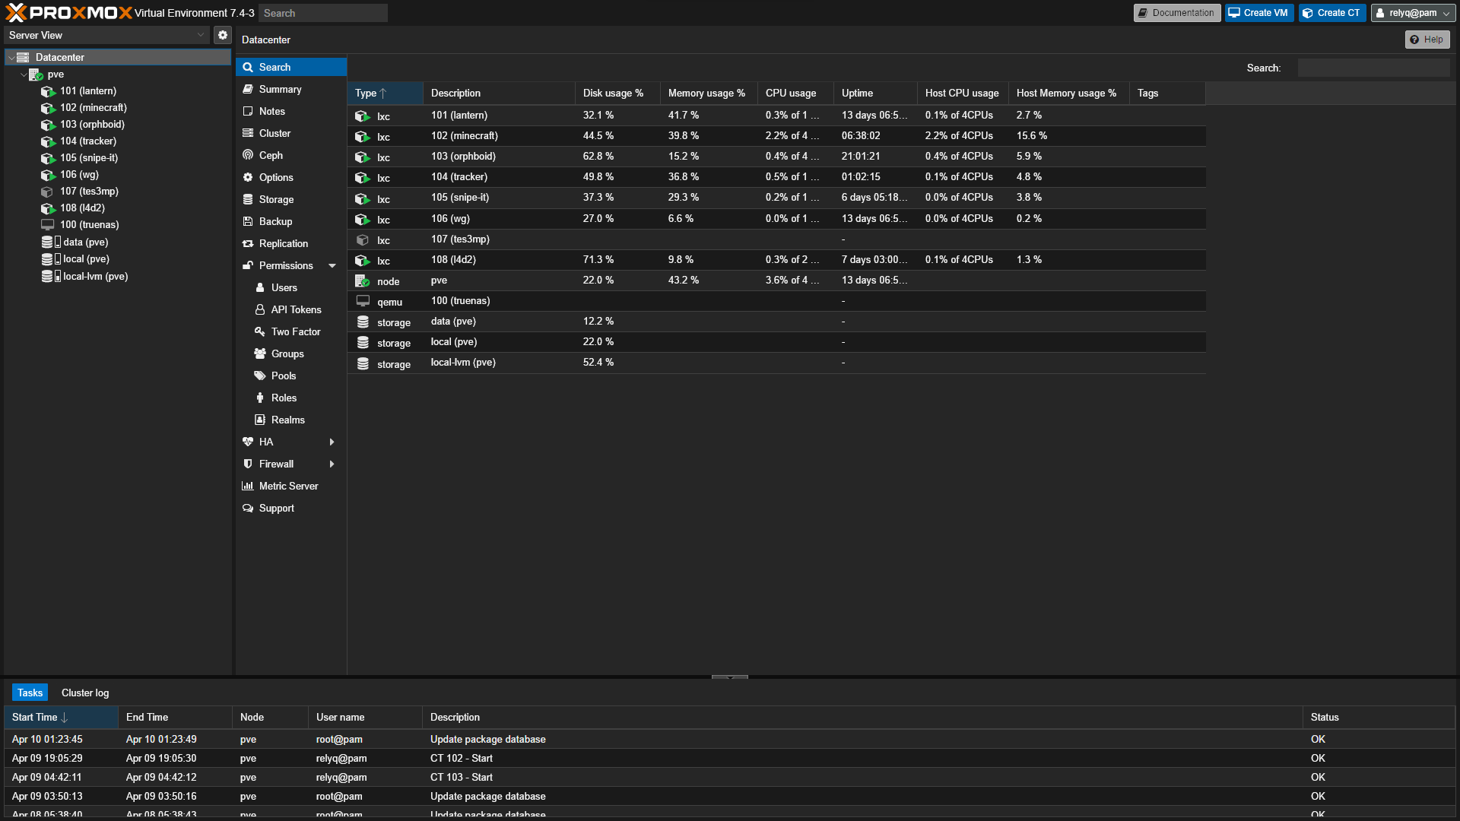Image resolution: width=1460 pixels, height=821 pixels.
Task: Collapse the Permissions submenu arrow
Action: (x=332, y=265)
